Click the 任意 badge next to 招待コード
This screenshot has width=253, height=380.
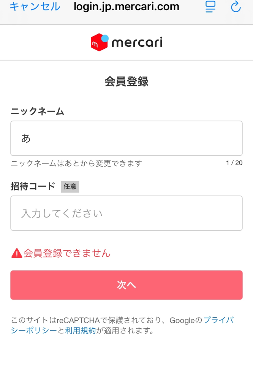tap(70, 186)
